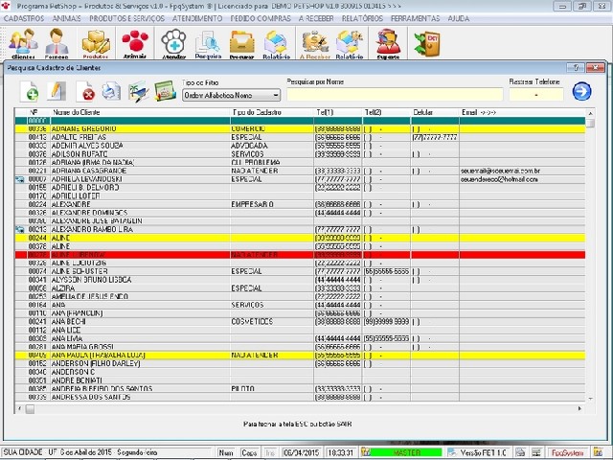The image size is (613, 460).
Task: Click the status bar icon right of Versão PET
Action: 520,452
